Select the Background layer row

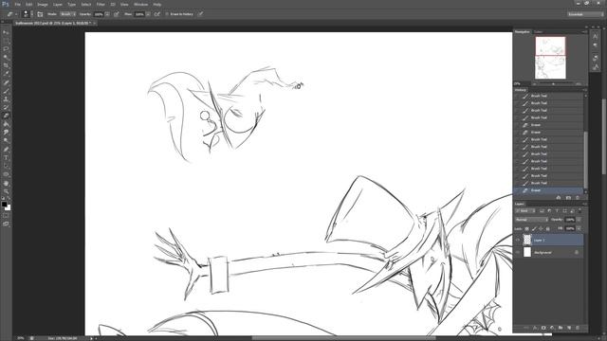[x=549, y=253]
